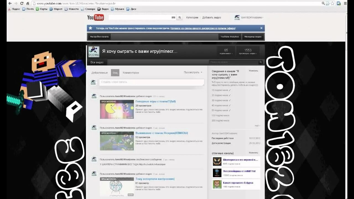
Task: Click the Minecraft thumbnail of Выживание video
Action: [117, 141]
